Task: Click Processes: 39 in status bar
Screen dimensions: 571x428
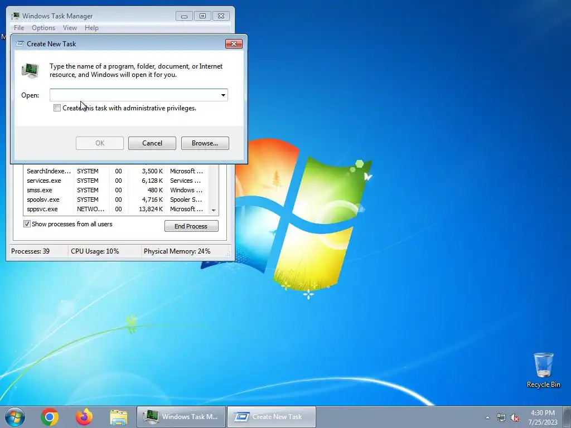Action: (x=30, y=251)
